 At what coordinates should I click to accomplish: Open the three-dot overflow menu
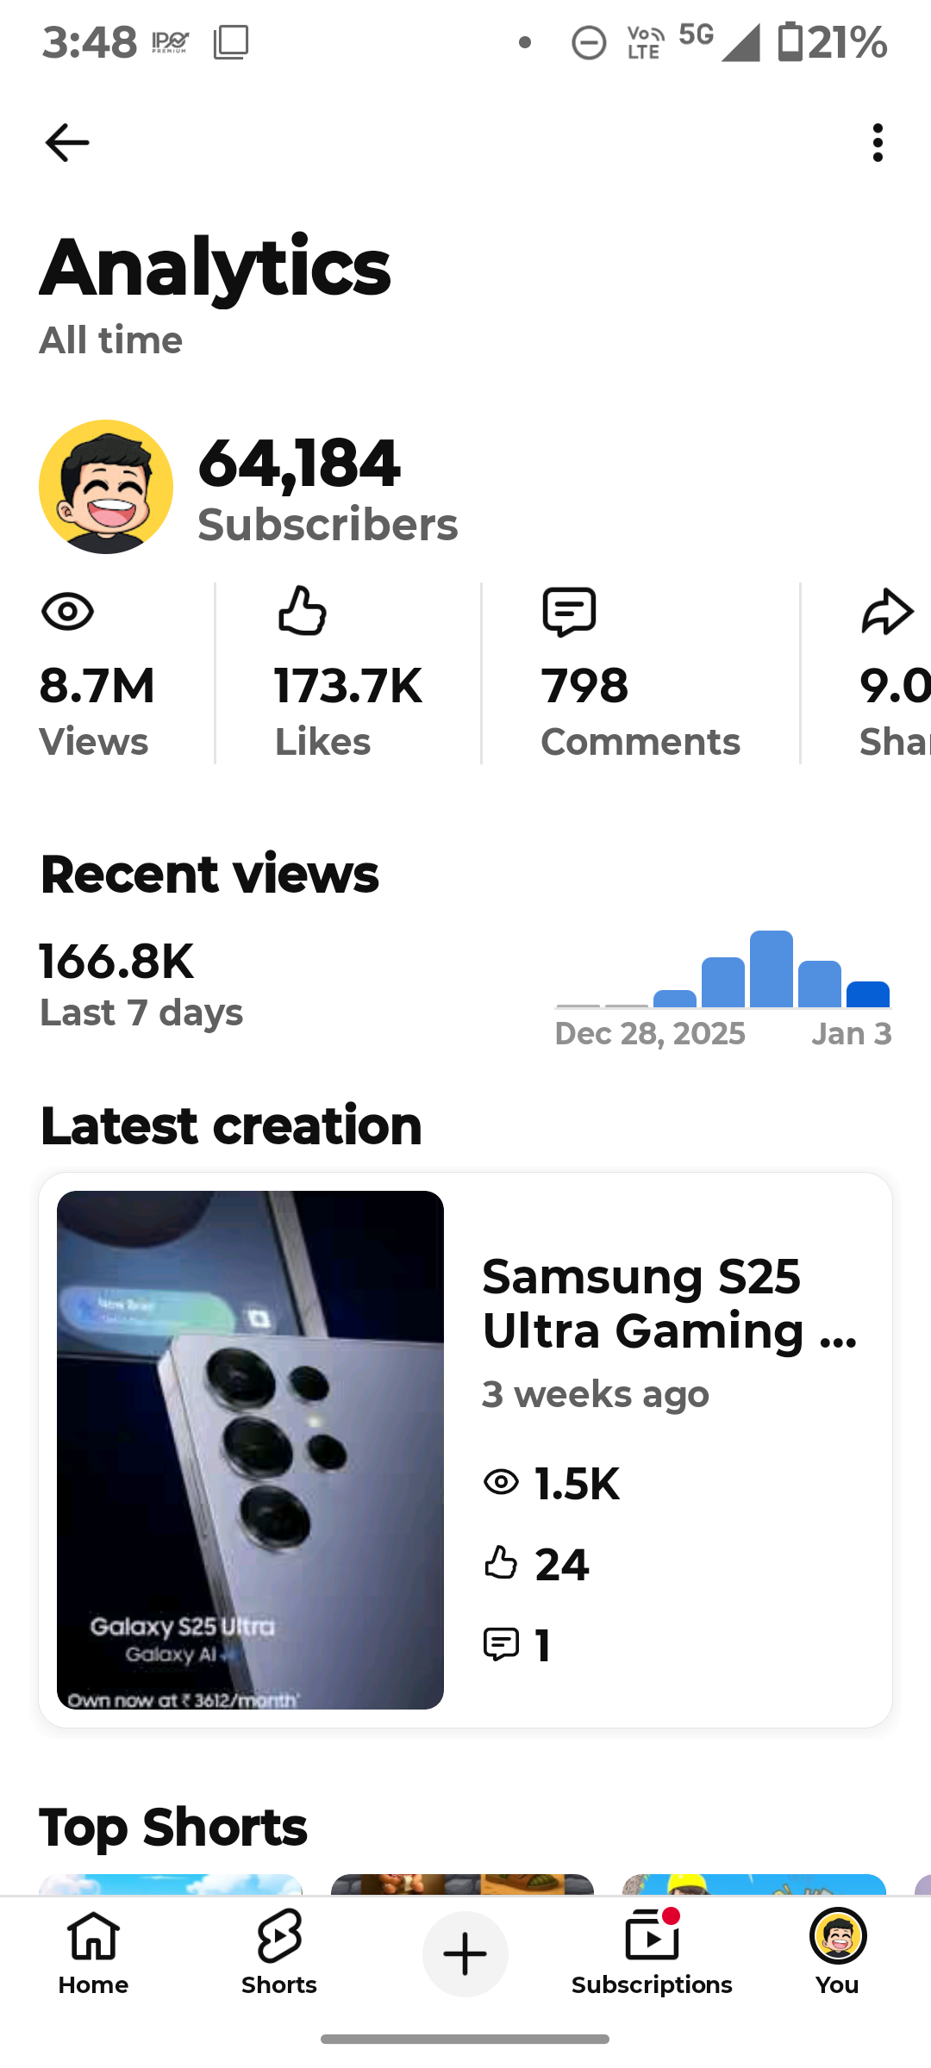tap(878, 143)
